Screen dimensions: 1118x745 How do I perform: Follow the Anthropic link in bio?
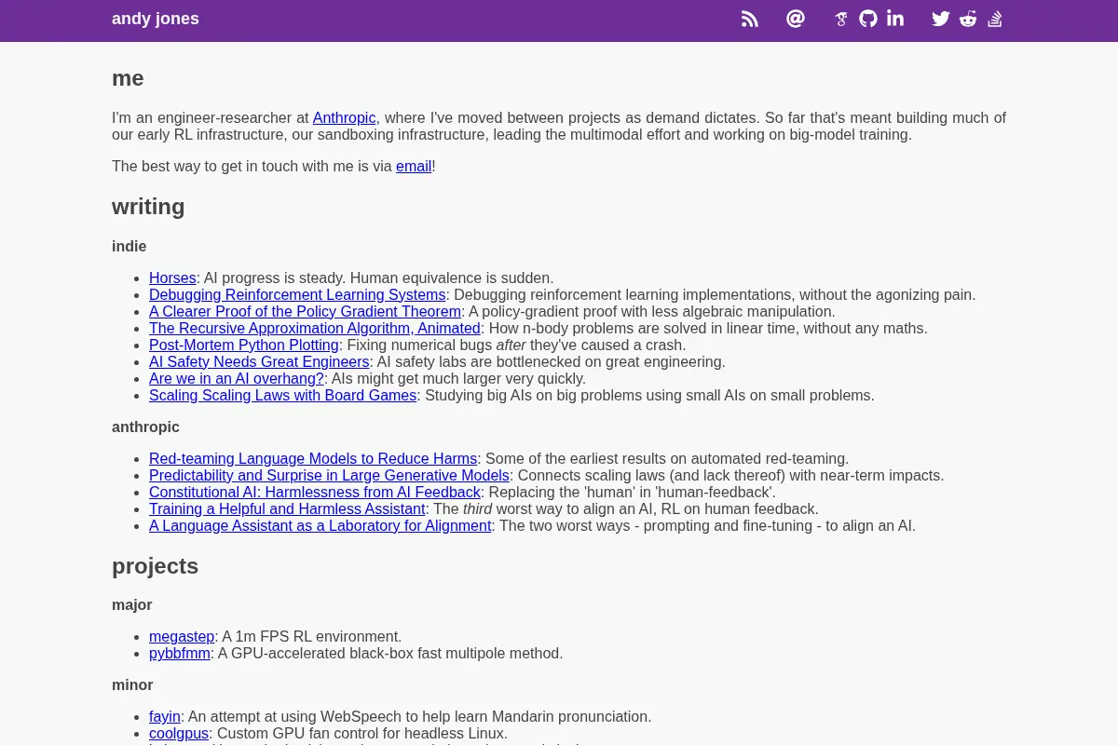(x=345, y=118)
